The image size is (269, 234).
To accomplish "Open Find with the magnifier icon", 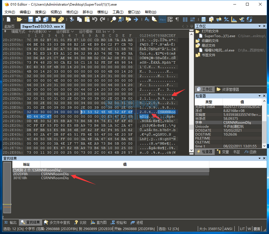I will pos(113,19).
